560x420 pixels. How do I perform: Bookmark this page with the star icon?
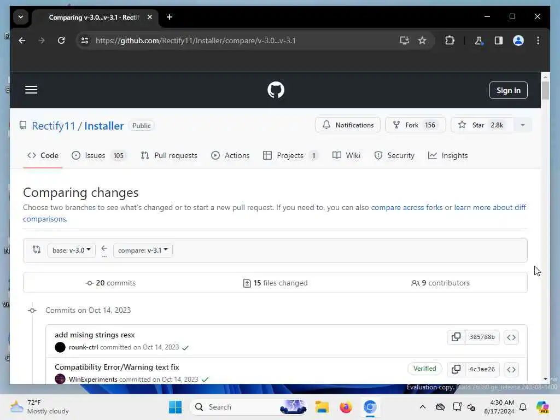pyautogui.click(x=422, y=40)
